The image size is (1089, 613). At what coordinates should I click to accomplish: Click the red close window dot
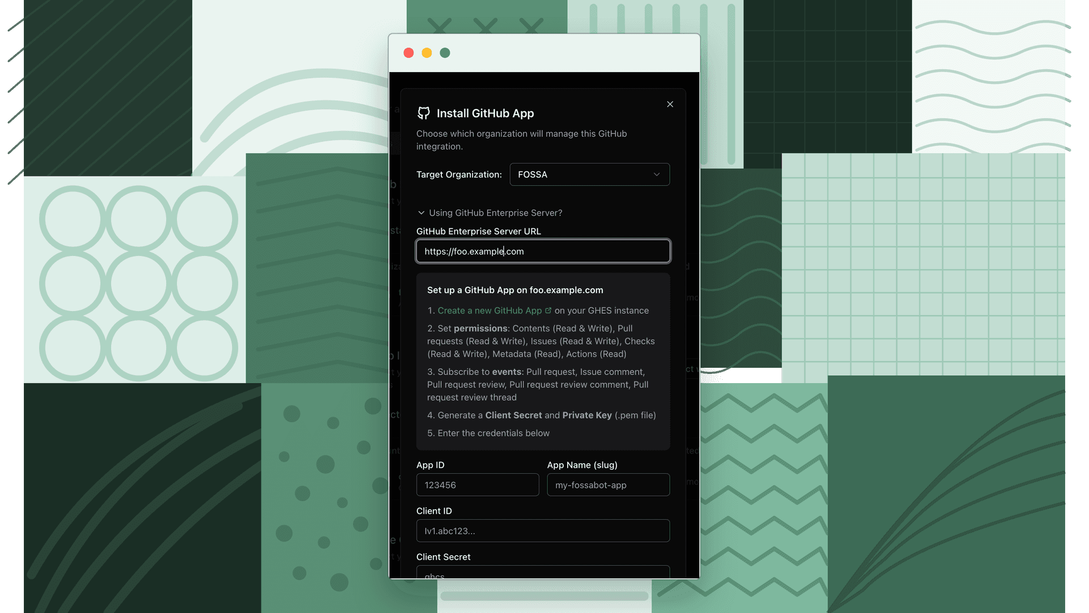tap(408, 53)
